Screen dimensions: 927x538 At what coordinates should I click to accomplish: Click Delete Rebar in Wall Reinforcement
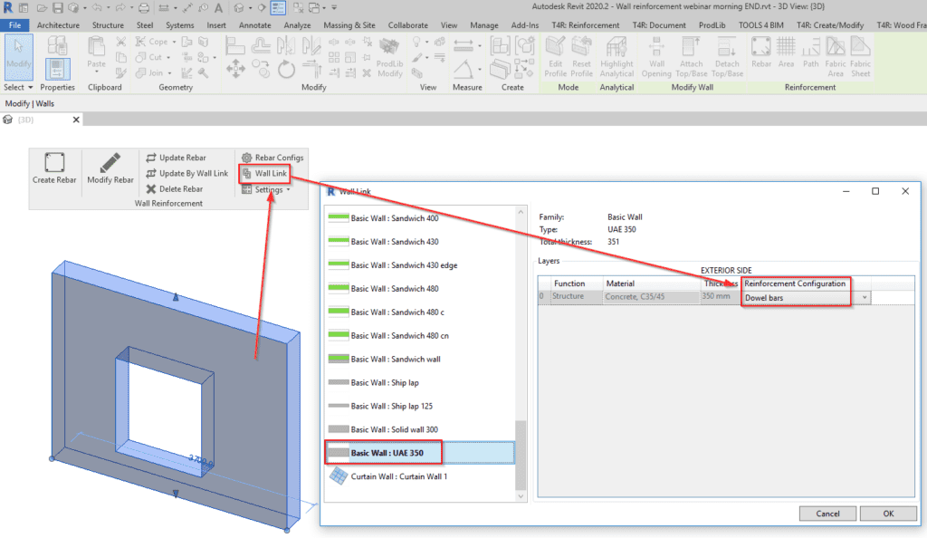click(x=175, y=189)
